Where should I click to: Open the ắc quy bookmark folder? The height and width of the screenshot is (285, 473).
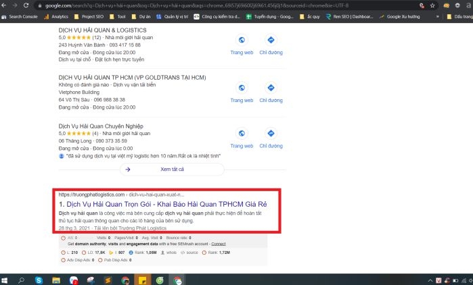coord(310,17)
